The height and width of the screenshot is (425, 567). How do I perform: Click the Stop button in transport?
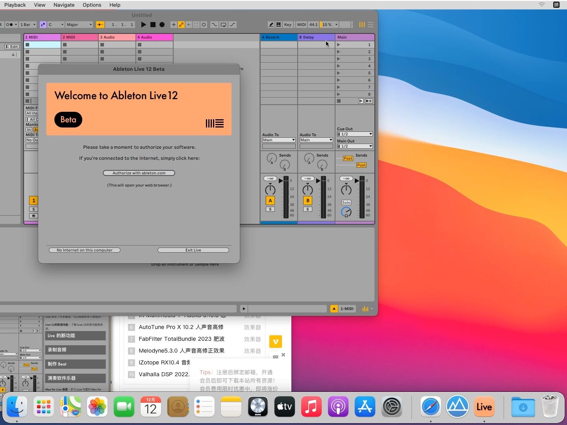[153, 24]
